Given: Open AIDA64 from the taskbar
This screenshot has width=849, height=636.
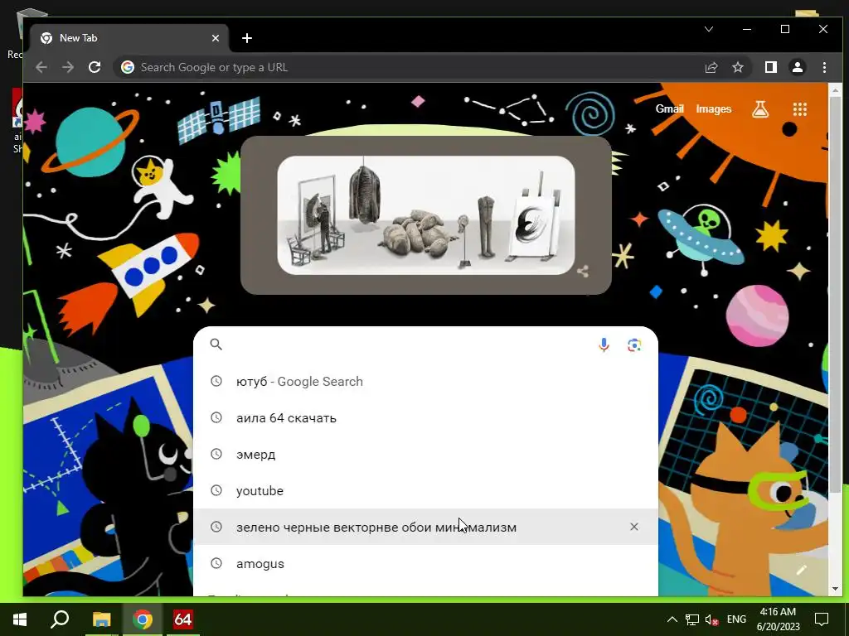Looking at the screenshot, I should click(182, 619).
